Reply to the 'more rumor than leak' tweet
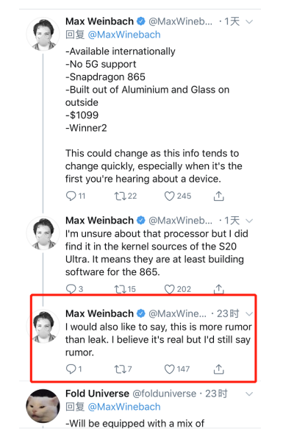This screenshot has height=437, width=283. click(71, 369)
